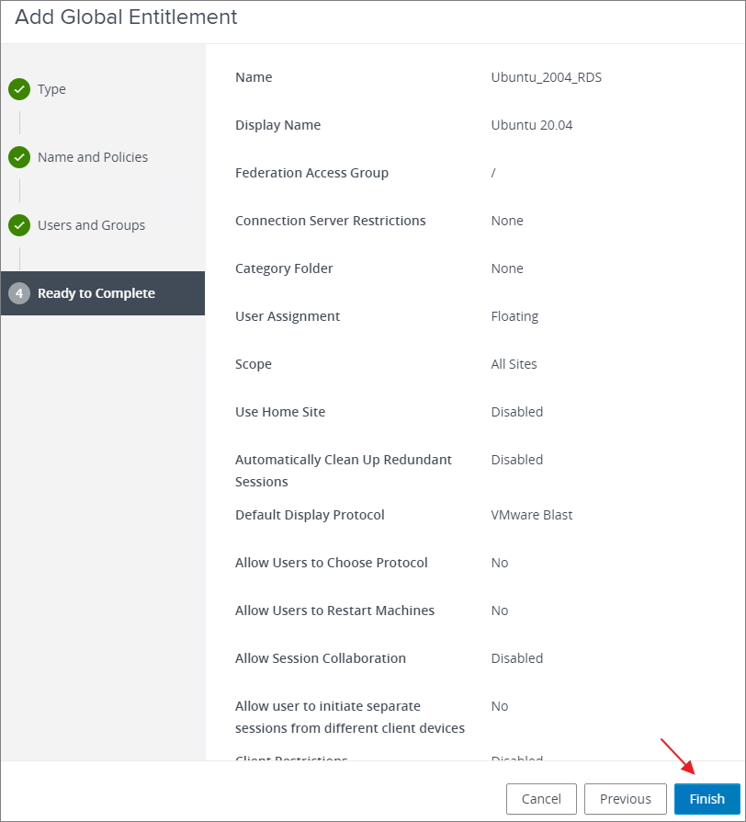Click the checkmark icon beside Name and Policies

tap(18, 157)
